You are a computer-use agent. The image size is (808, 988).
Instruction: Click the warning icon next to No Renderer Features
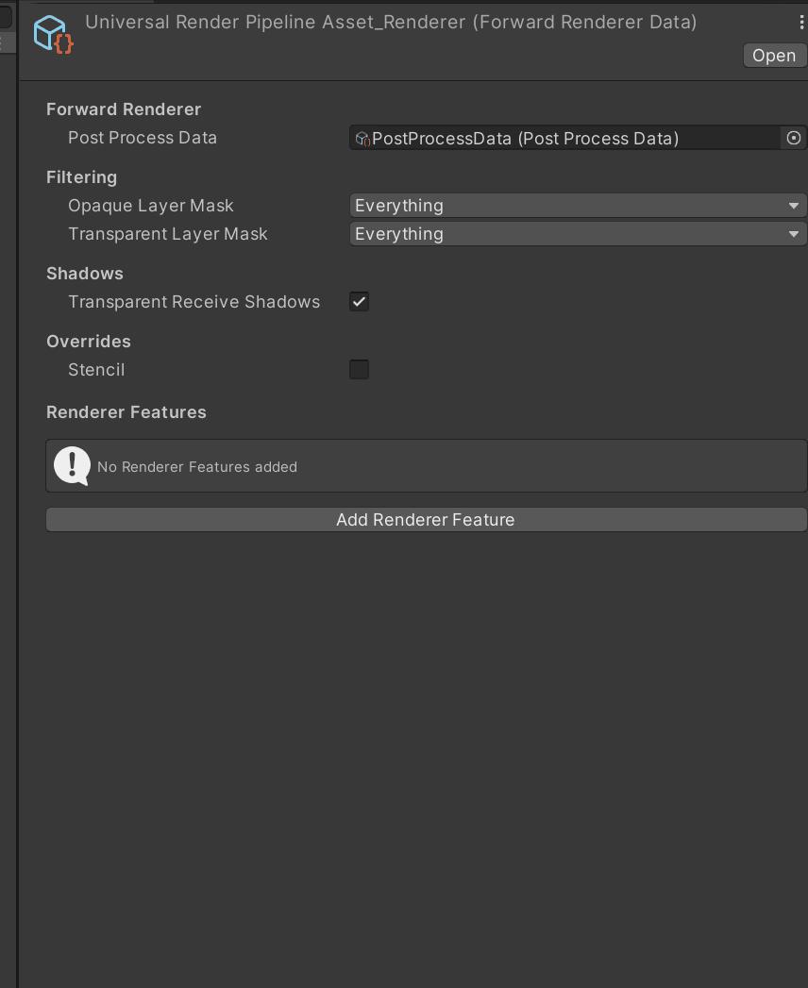73,466
